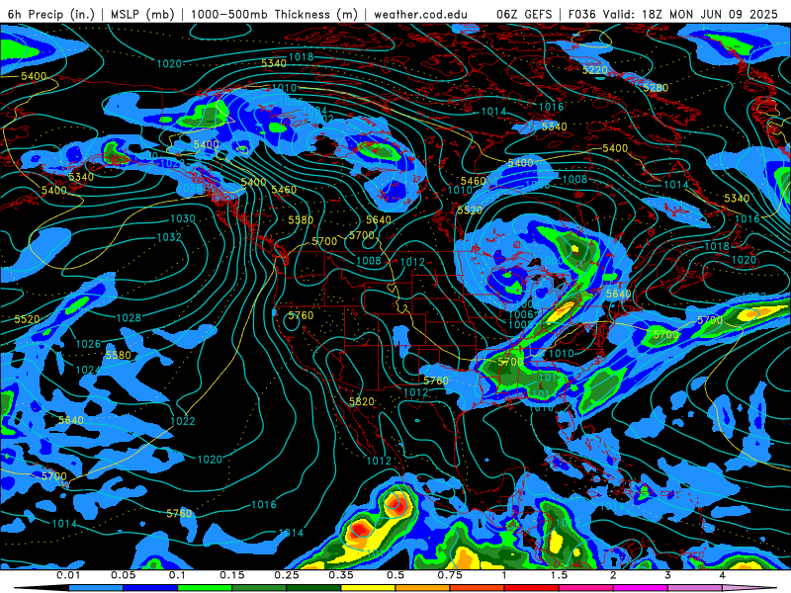Click the '1028' isobar label
The image size is (791, 593).
(x=129, y=317)
